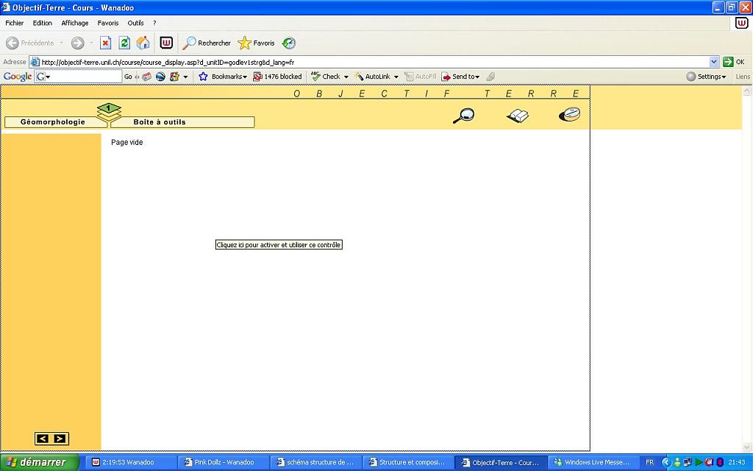Go to the home page icon

coord(143,43)
